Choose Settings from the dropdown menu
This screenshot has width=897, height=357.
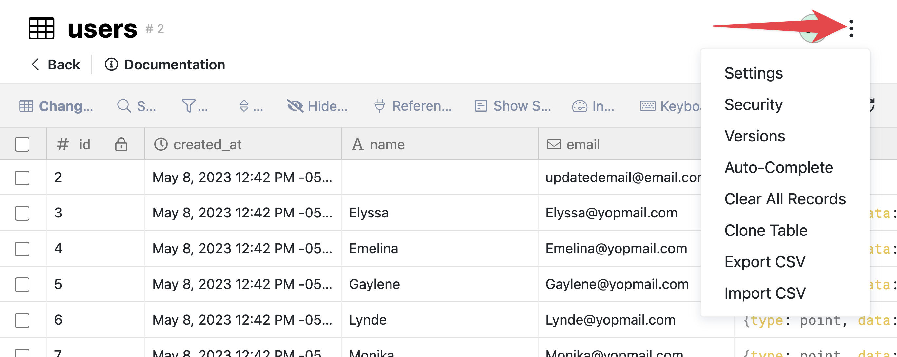pos(754,73)
